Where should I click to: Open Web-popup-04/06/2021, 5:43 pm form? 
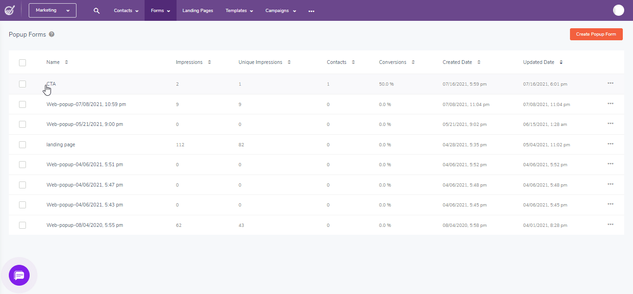85,205
